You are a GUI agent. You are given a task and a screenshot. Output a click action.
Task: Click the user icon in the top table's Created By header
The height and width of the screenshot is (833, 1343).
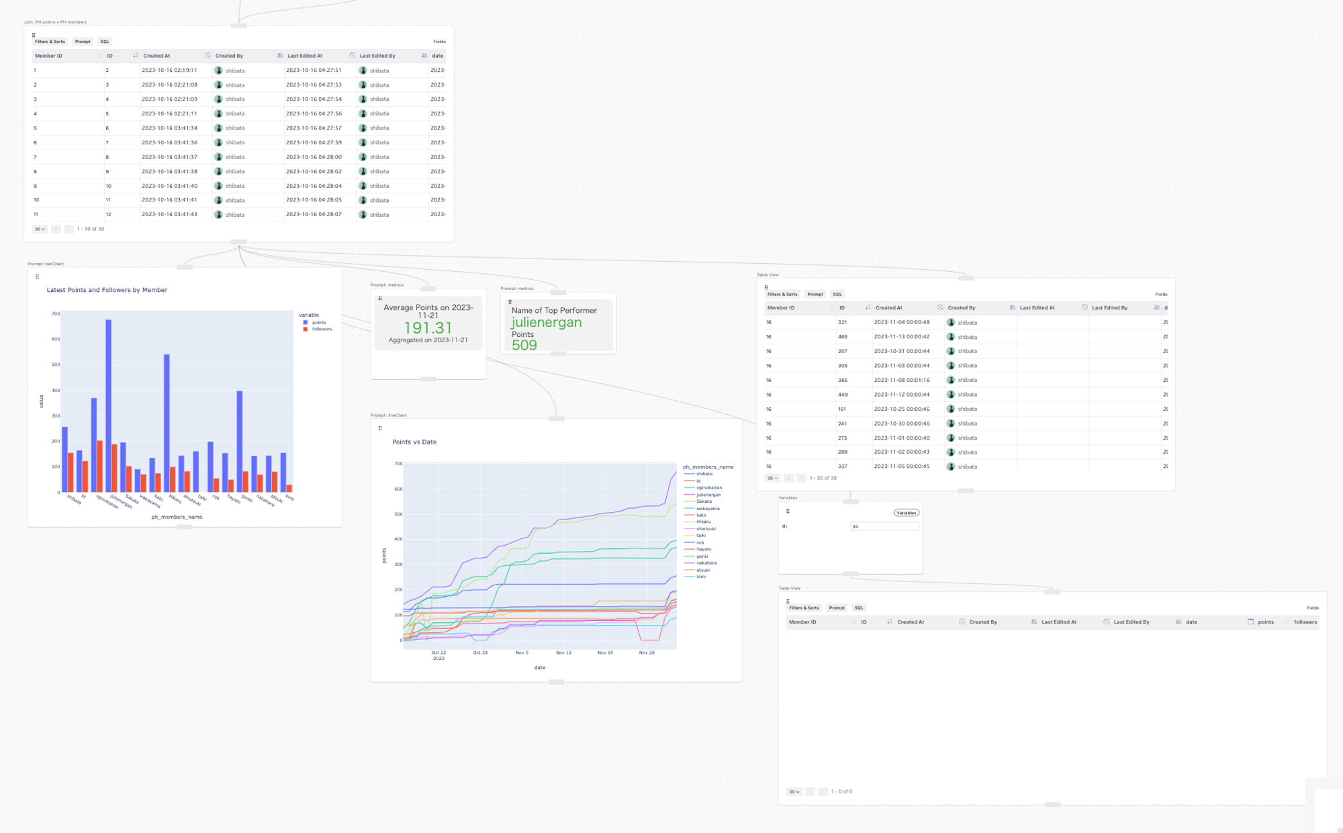[x=280, y=56]
